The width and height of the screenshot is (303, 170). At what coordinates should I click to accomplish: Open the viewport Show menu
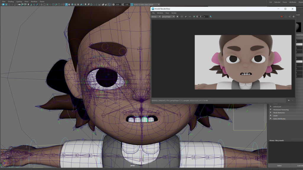(26, 1)
